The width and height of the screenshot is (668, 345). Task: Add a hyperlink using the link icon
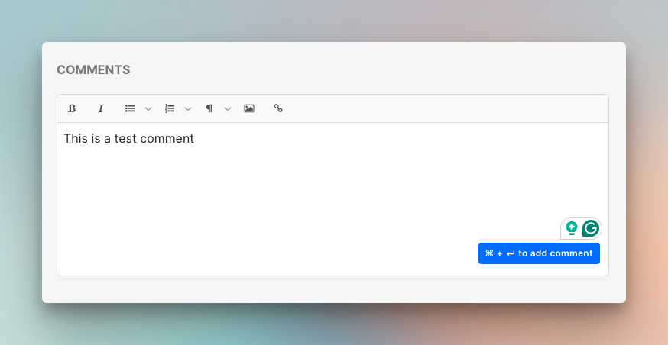(278, 108)
